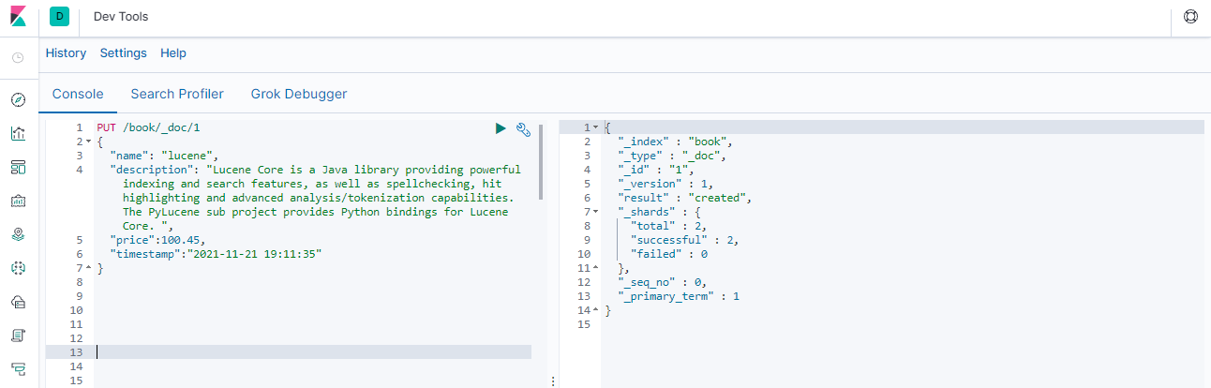
Task: Click the Dev Tools breadcrumb title
Action: (121, 17)
